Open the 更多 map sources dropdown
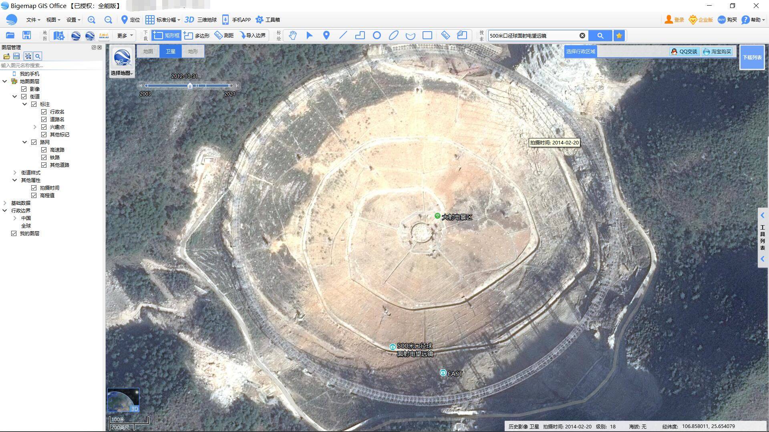Viewport: 769px width, 432px height. [x=125, y=36]
